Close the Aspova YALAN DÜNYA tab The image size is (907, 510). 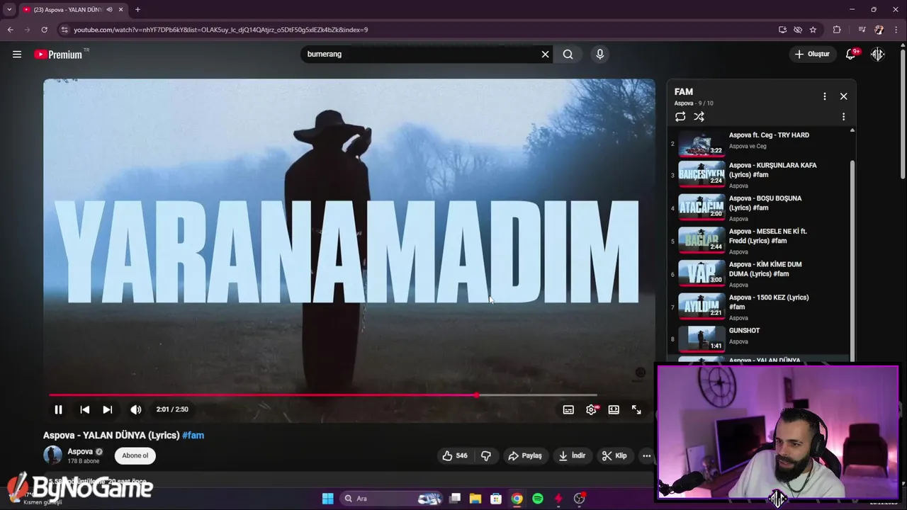121,10
